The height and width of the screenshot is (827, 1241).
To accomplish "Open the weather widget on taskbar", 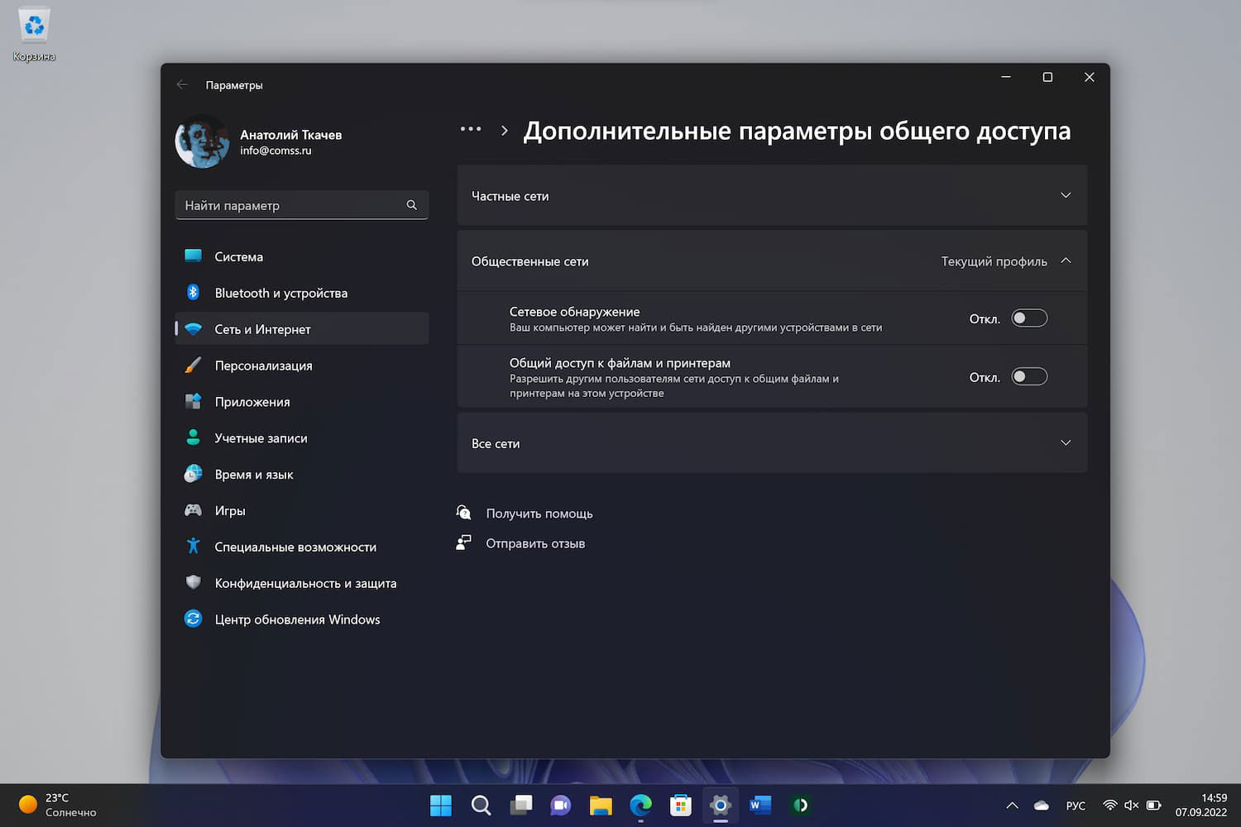I will pos(58,805).
